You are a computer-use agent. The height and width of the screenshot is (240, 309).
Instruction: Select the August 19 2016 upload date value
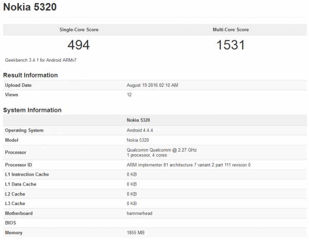pos(152,85)
